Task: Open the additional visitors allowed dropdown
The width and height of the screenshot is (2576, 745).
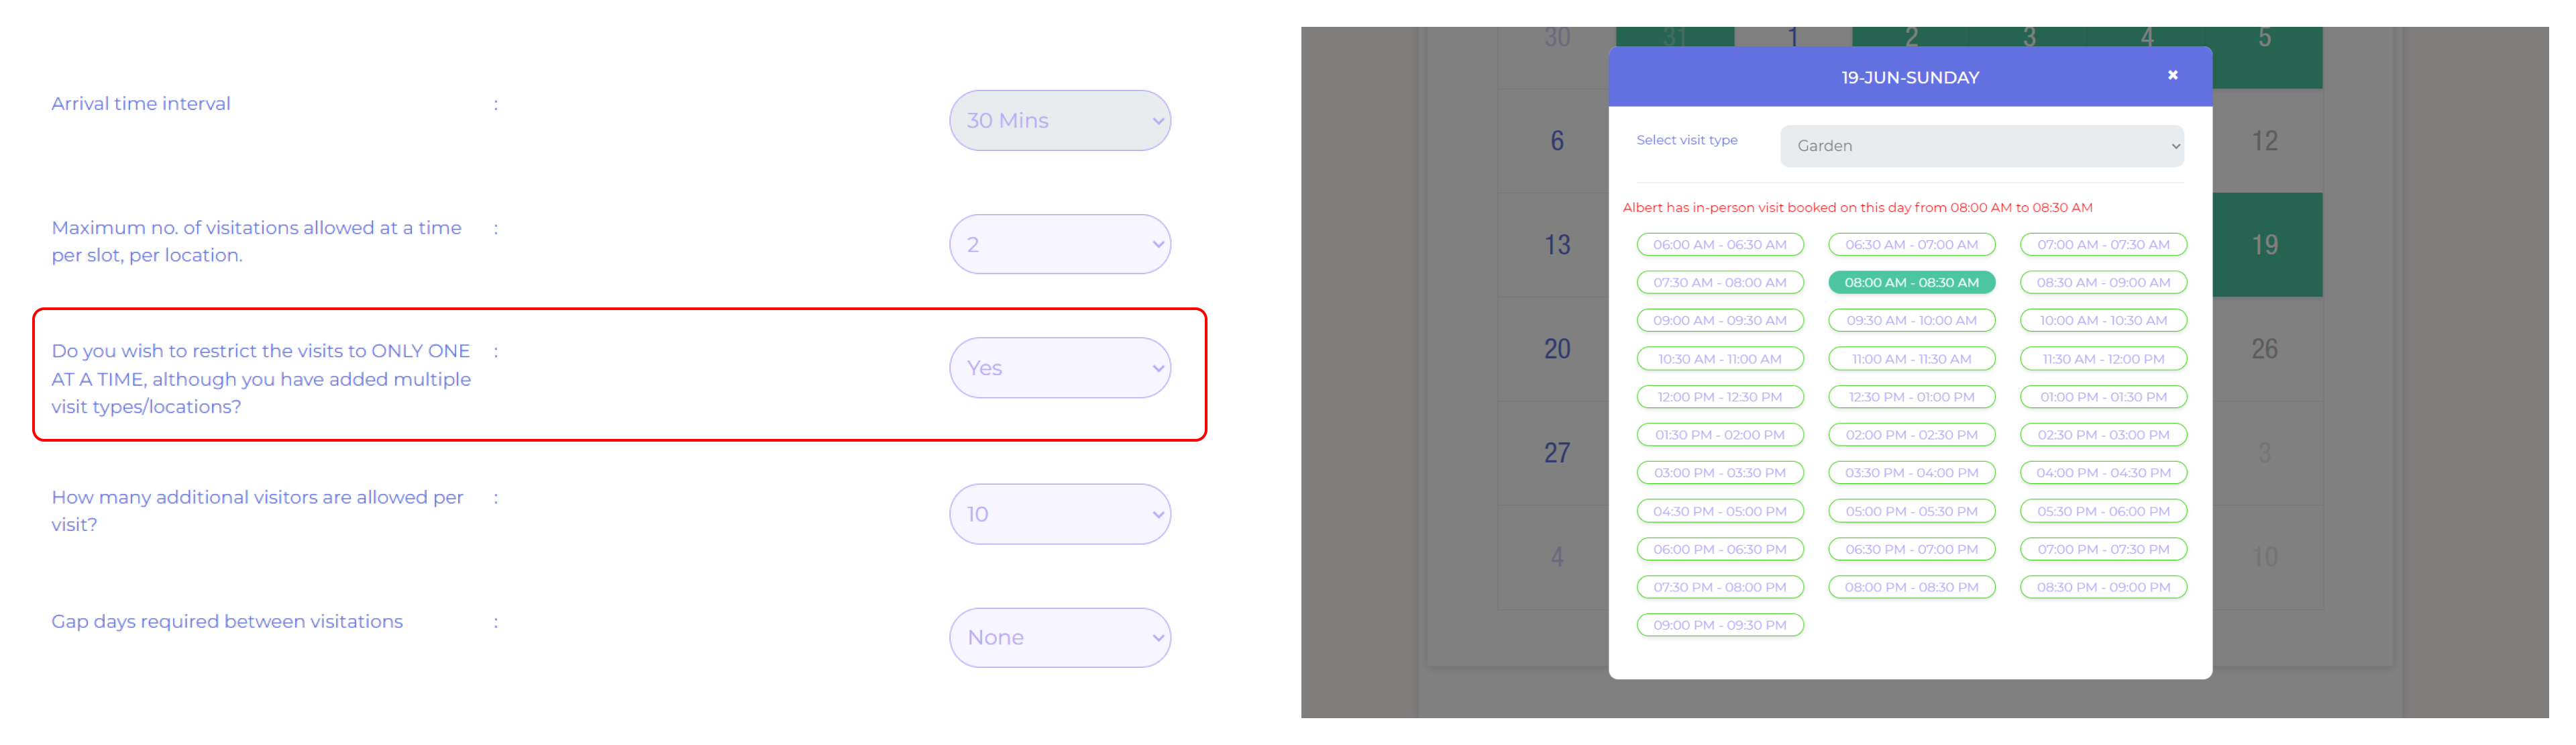Action: click(1059, 514)
